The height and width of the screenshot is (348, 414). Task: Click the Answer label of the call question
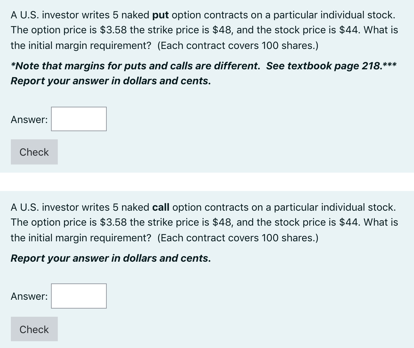(29, 296)
